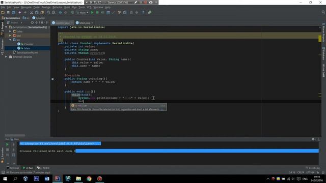Select the SerializationPrj.iml file
Image resolution: width=326 pixels, height=183 pixels.
(x=25, y=52)
